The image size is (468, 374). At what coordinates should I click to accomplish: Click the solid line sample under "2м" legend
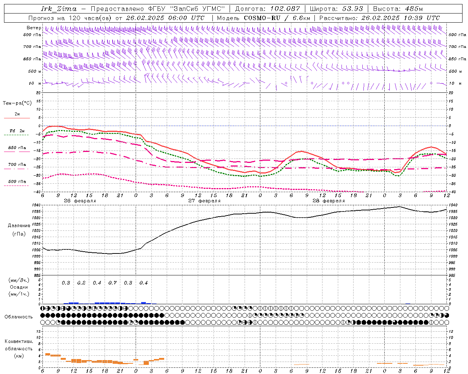[17, 118]
